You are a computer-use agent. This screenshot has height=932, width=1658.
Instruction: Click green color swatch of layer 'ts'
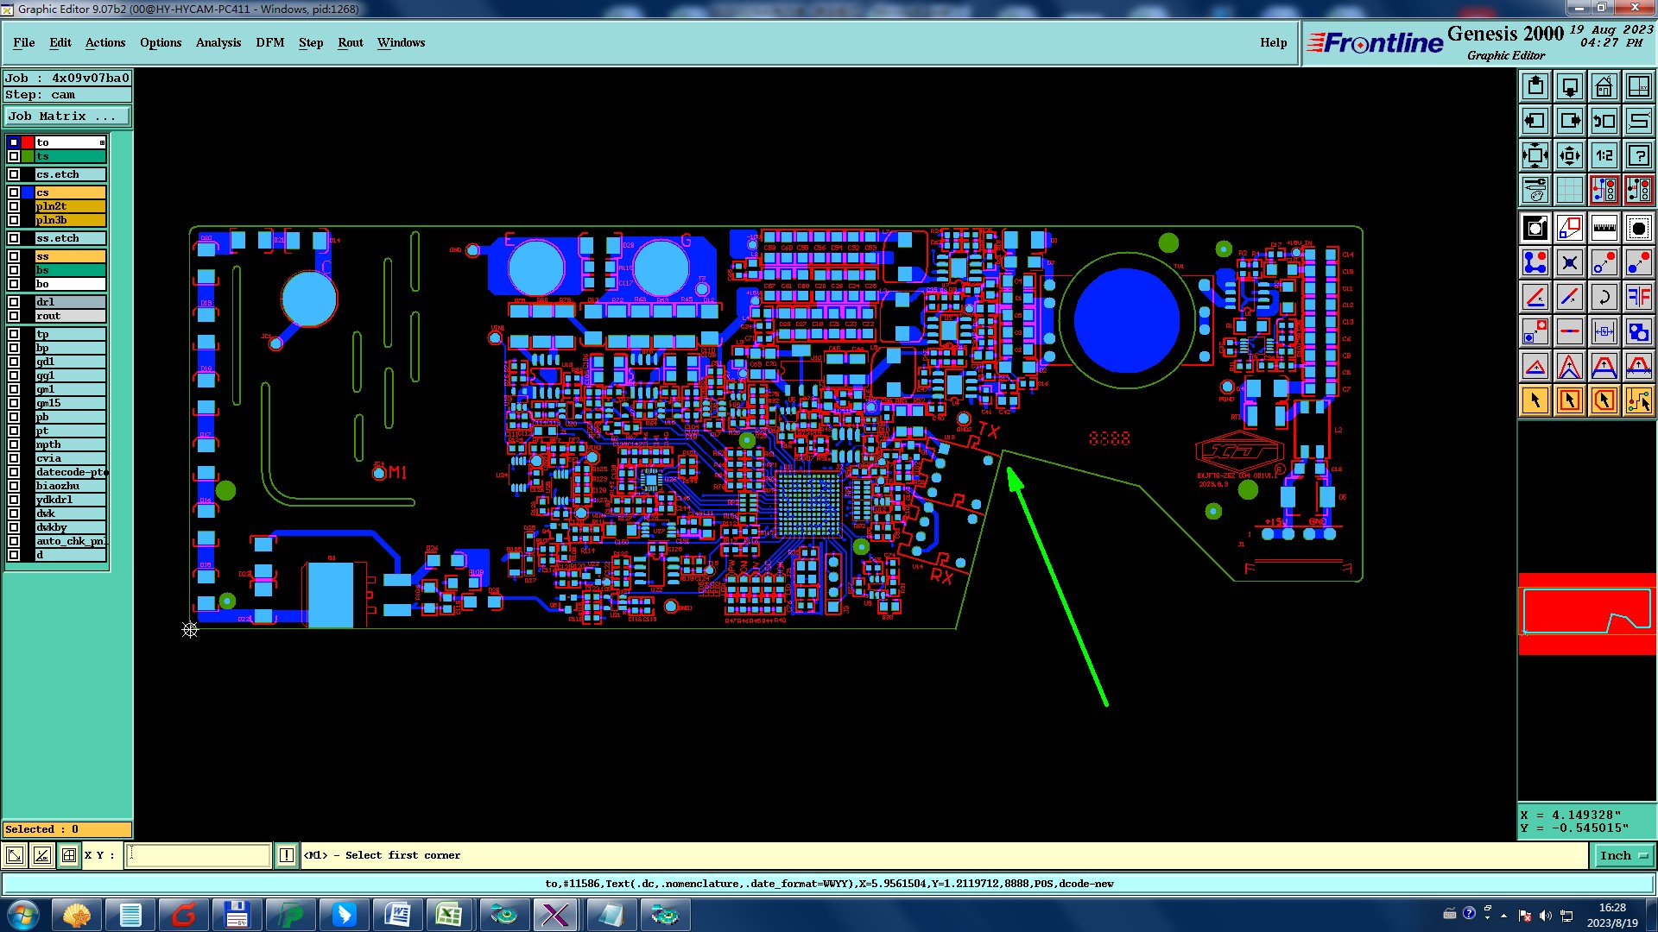[x=28, y=156]
